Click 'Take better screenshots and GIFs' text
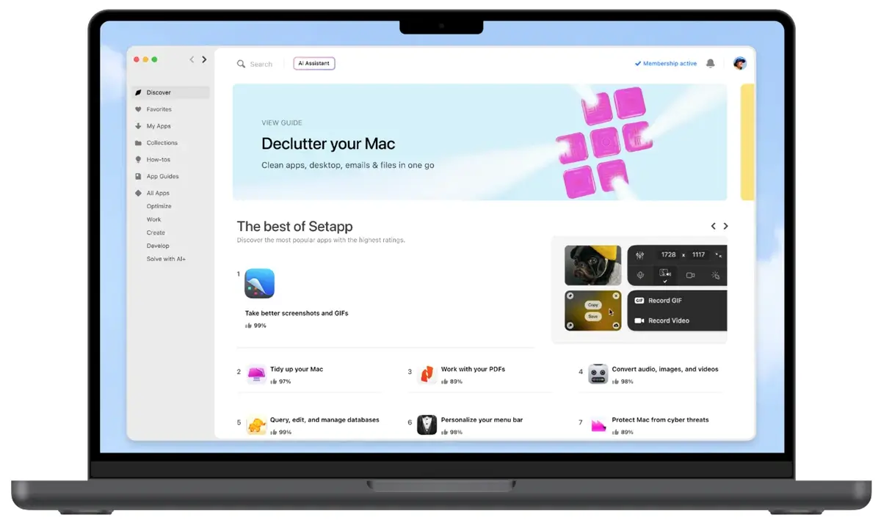This screenshot has width=881, height=520. tap(297, 313)
